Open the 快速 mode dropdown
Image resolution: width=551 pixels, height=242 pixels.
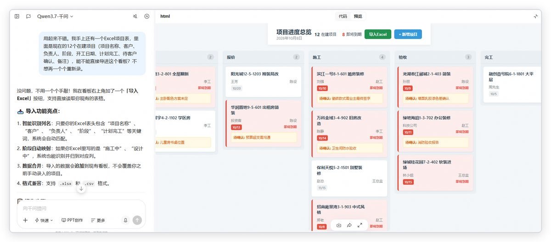pyautogui.click(x=44, y=220)
